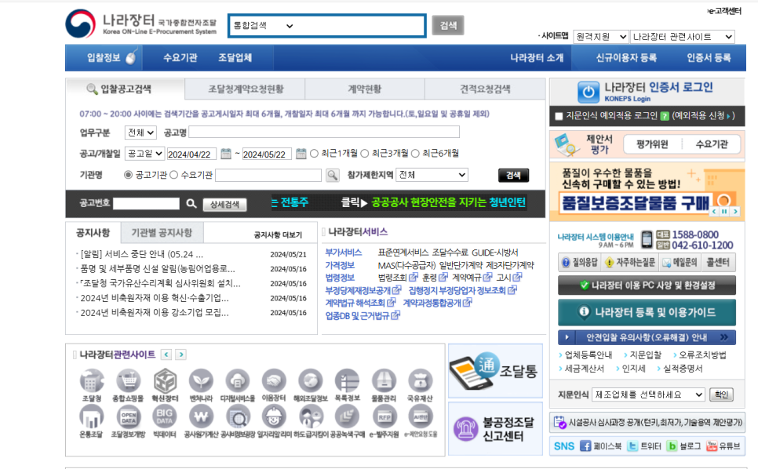Select the 수요기관 radio button
758x469 pixels.
(174, 175)
